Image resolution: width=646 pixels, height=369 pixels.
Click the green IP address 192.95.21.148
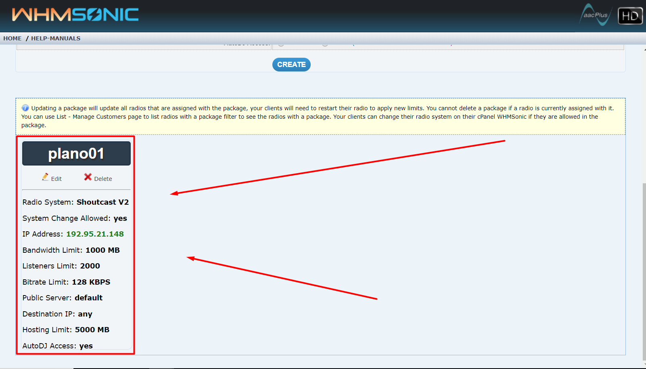tap(95, 234)
